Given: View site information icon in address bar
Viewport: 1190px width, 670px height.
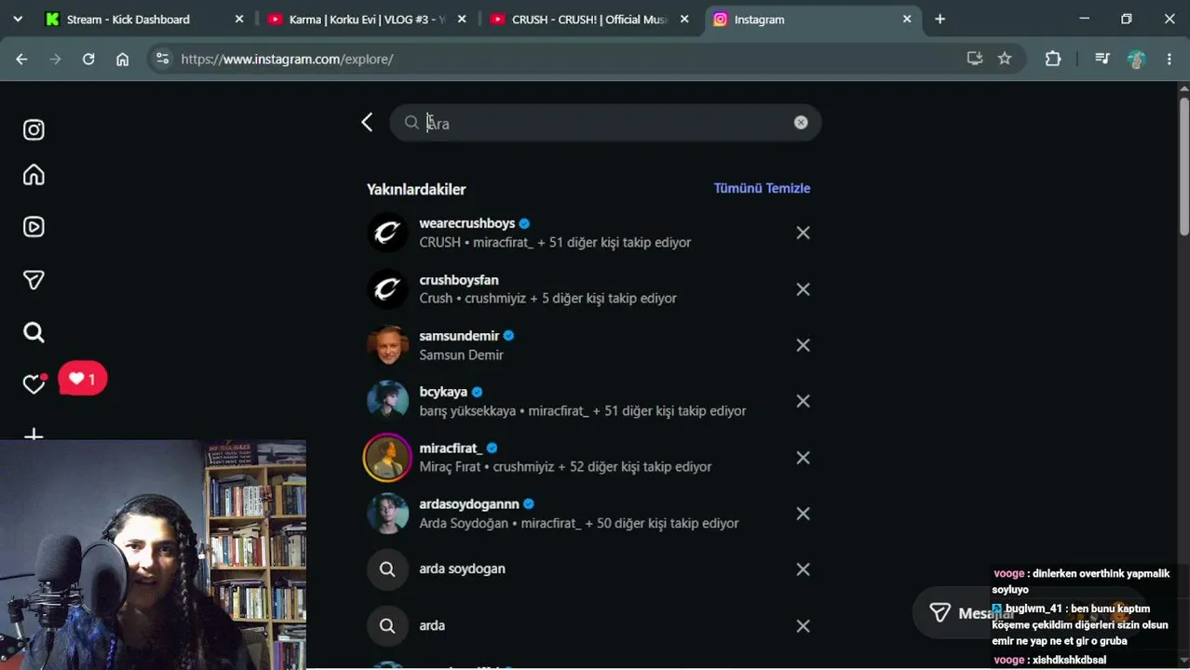Looking at the screenshot, I should coord(162,59).
